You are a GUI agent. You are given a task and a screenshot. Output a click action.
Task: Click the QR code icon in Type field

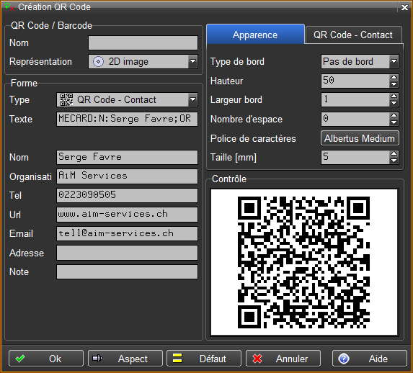click(x=66, y=100)
